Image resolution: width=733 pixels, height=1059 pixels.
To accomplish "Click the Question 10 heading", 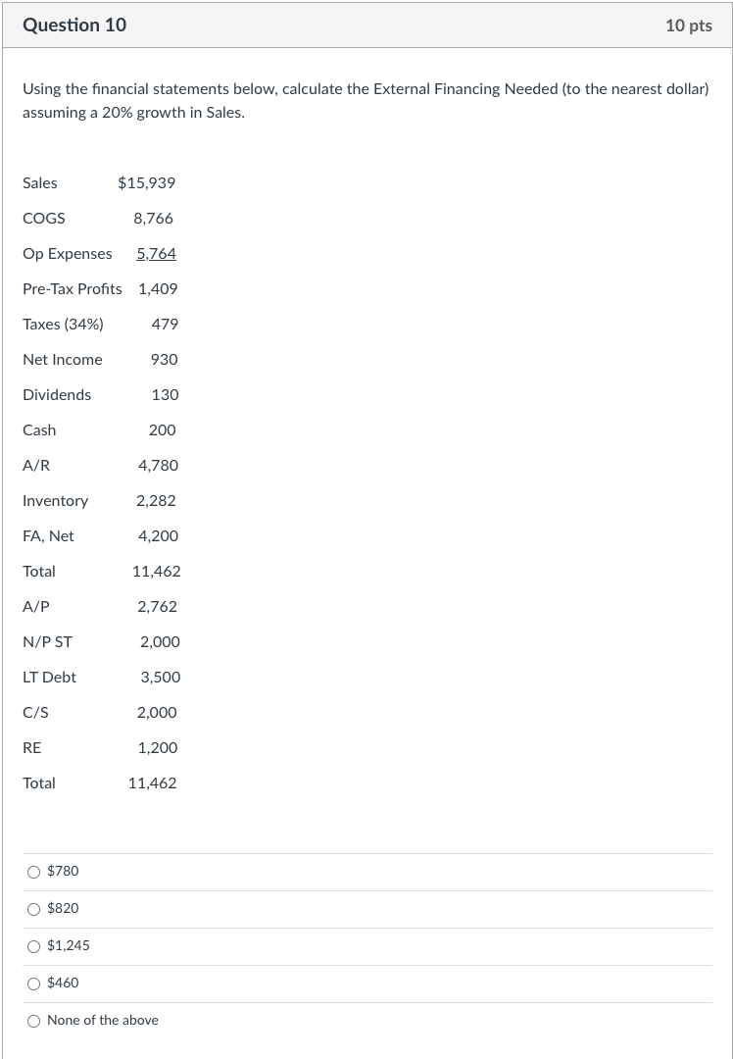I will [x=74, y=25].
